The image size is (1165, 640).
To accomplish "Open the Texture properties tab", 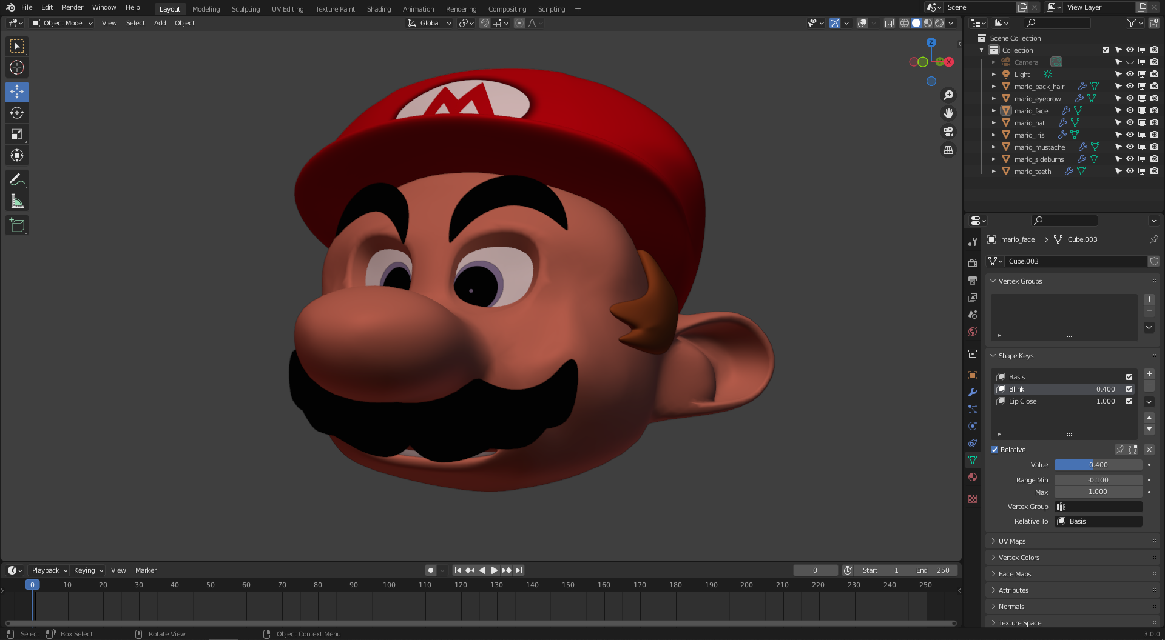I will point(973,499).
